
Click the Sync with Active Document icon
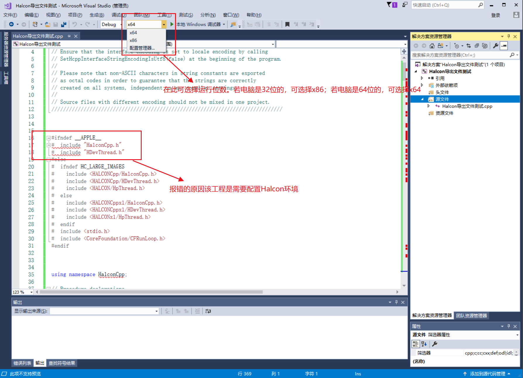coord(469,46)
